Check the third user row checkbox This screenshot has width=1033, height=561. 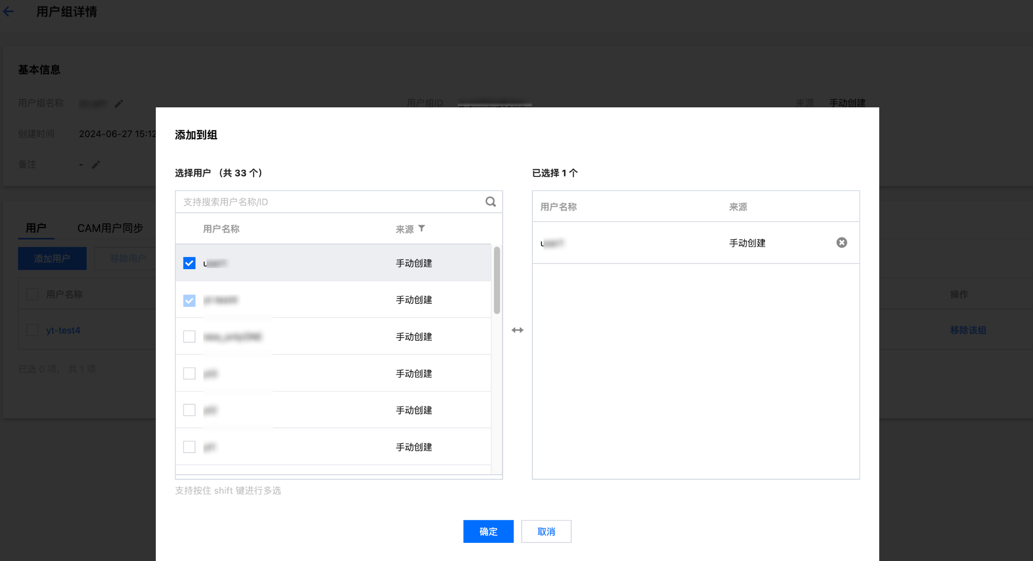click(189, 337)
